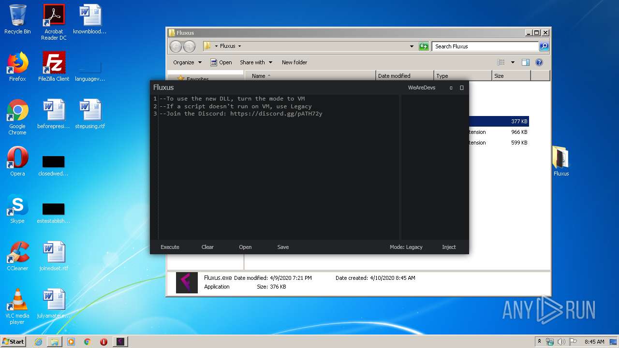Viewport: 619px width, 348px height.
Task: Open Windows Start menu
Action: coord(13,342)
